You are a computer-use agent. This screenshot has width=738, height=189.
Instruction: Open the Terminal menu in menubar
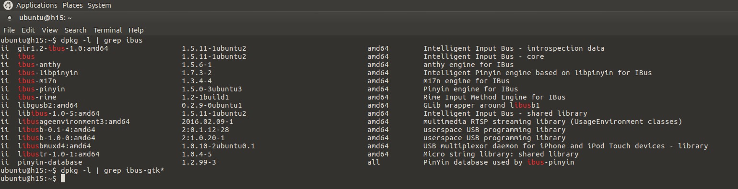tap(108, 30)
